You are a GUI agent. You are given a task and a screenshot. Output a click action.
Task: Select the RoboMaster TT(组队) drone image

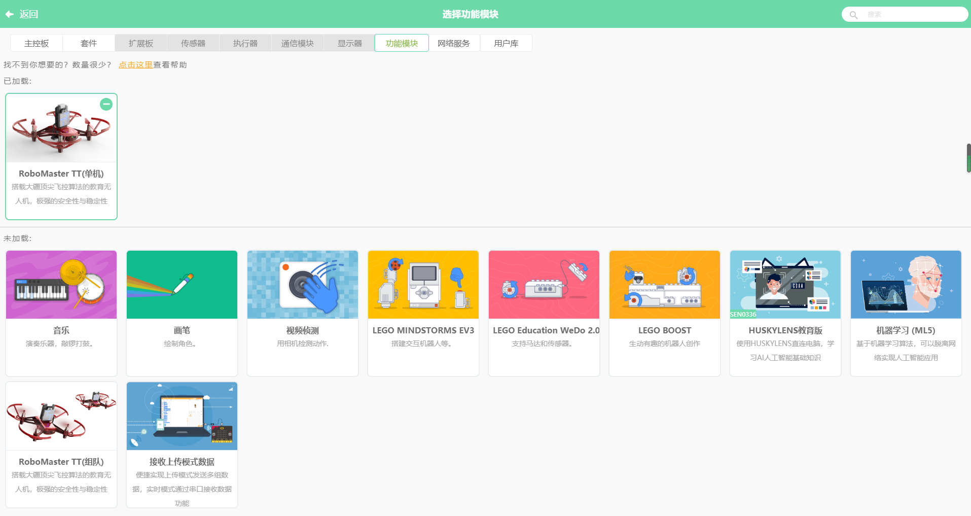tap(61, 416)
